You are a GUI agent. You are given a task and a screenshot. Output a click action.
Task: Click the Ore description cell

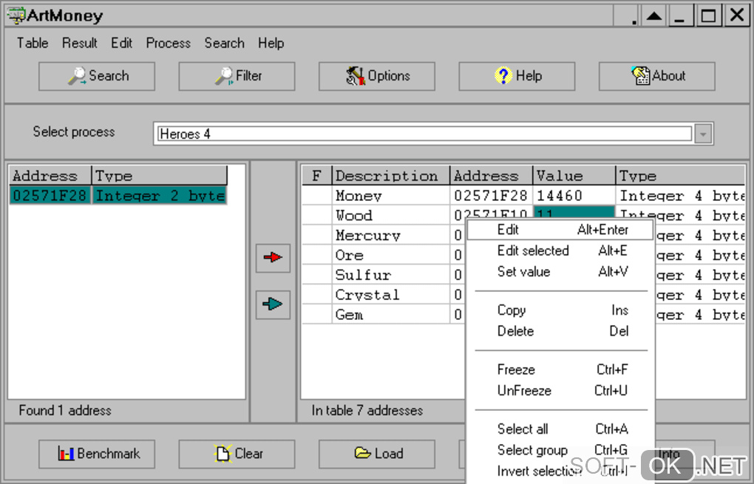click(390, 255)
